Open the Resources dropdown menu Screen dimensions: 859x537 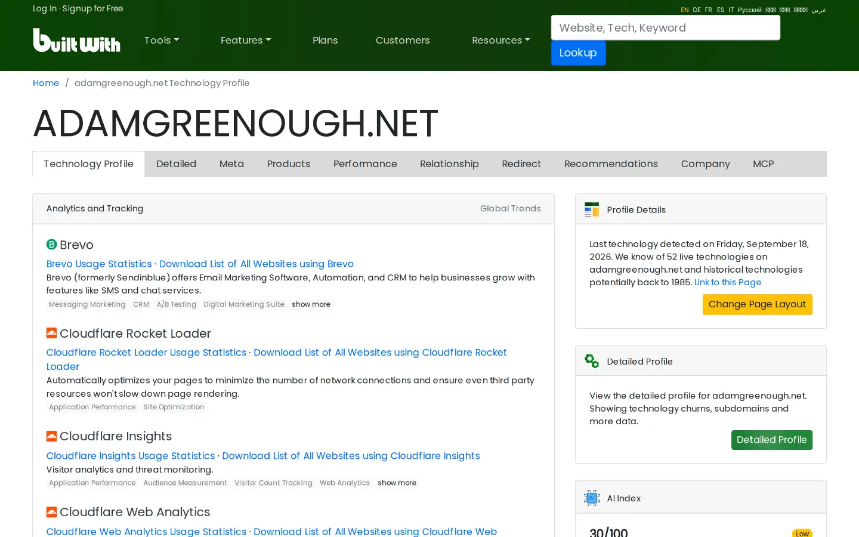(501, 40)
